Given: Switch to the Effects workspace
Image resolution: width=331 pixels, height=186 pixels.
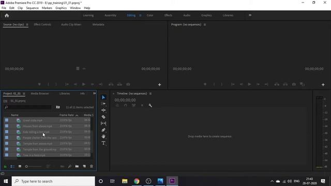Looking at the screenshot, I should pyautogui.click(x=168, y=16).
